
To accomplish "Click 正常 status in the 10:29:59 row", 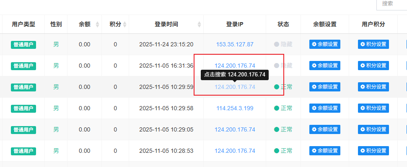I will (283, 87).
